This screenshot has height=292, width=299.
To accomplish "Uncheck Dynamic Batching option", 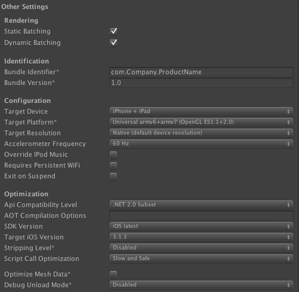I will click(x=113, y=43).
